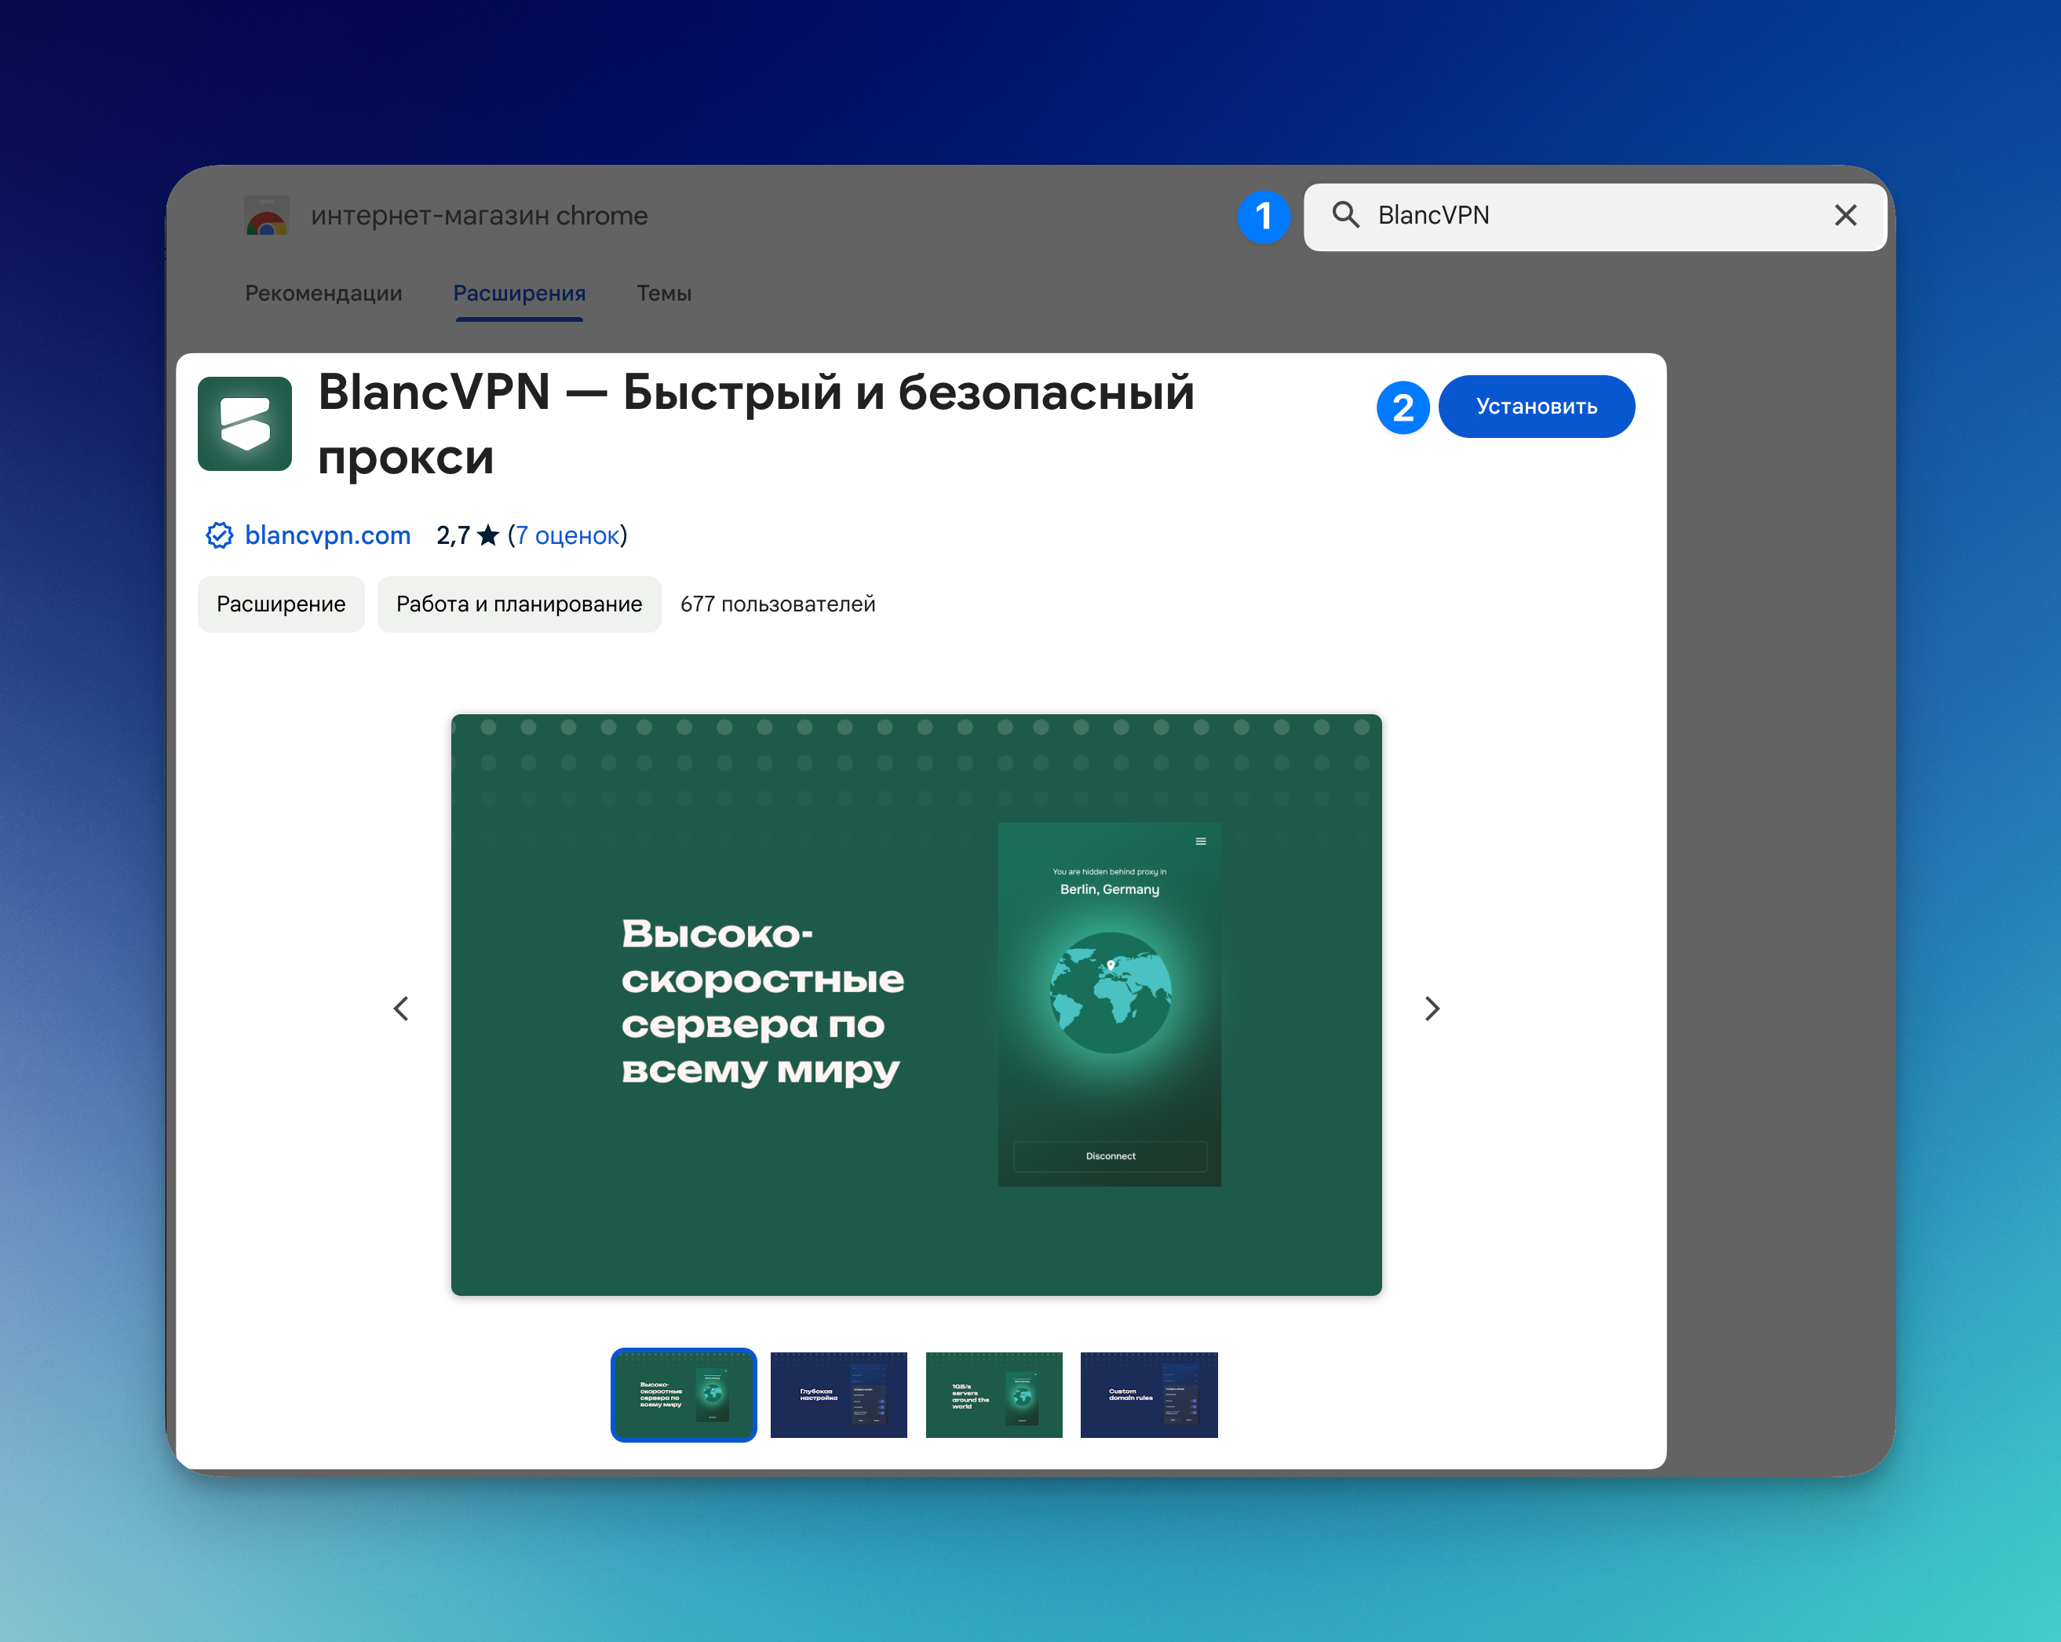Clear the BlancVPN search with the X icon
This screenshot has width=2061, height=1642.
[x=1845, y=215]
